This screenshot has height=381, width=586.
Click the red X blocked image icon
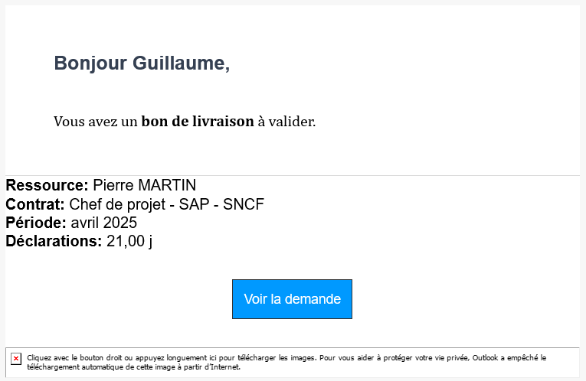(x=16, y=359)
